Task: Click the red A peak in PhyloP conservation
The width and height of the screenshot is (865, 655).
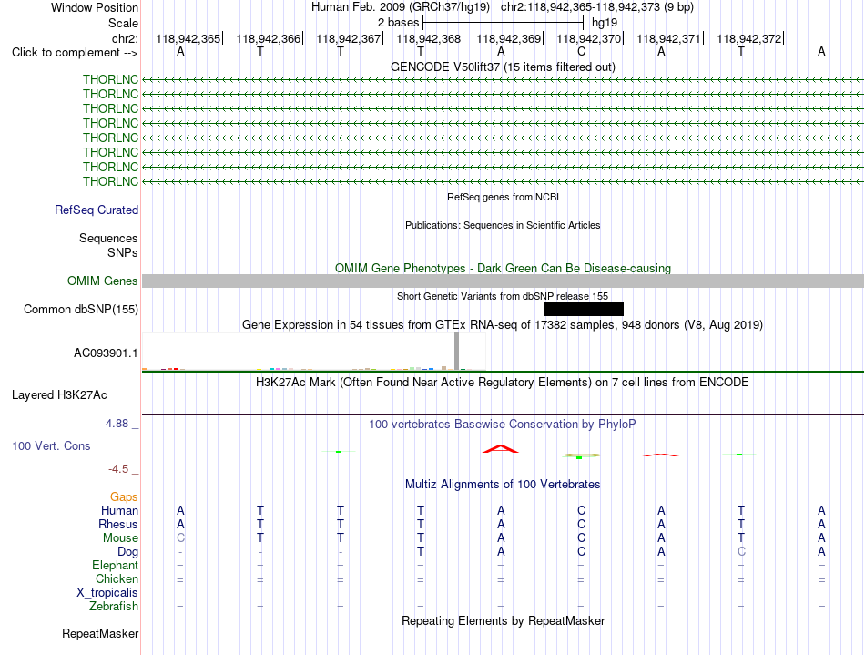Action: (x=501, y=449)
